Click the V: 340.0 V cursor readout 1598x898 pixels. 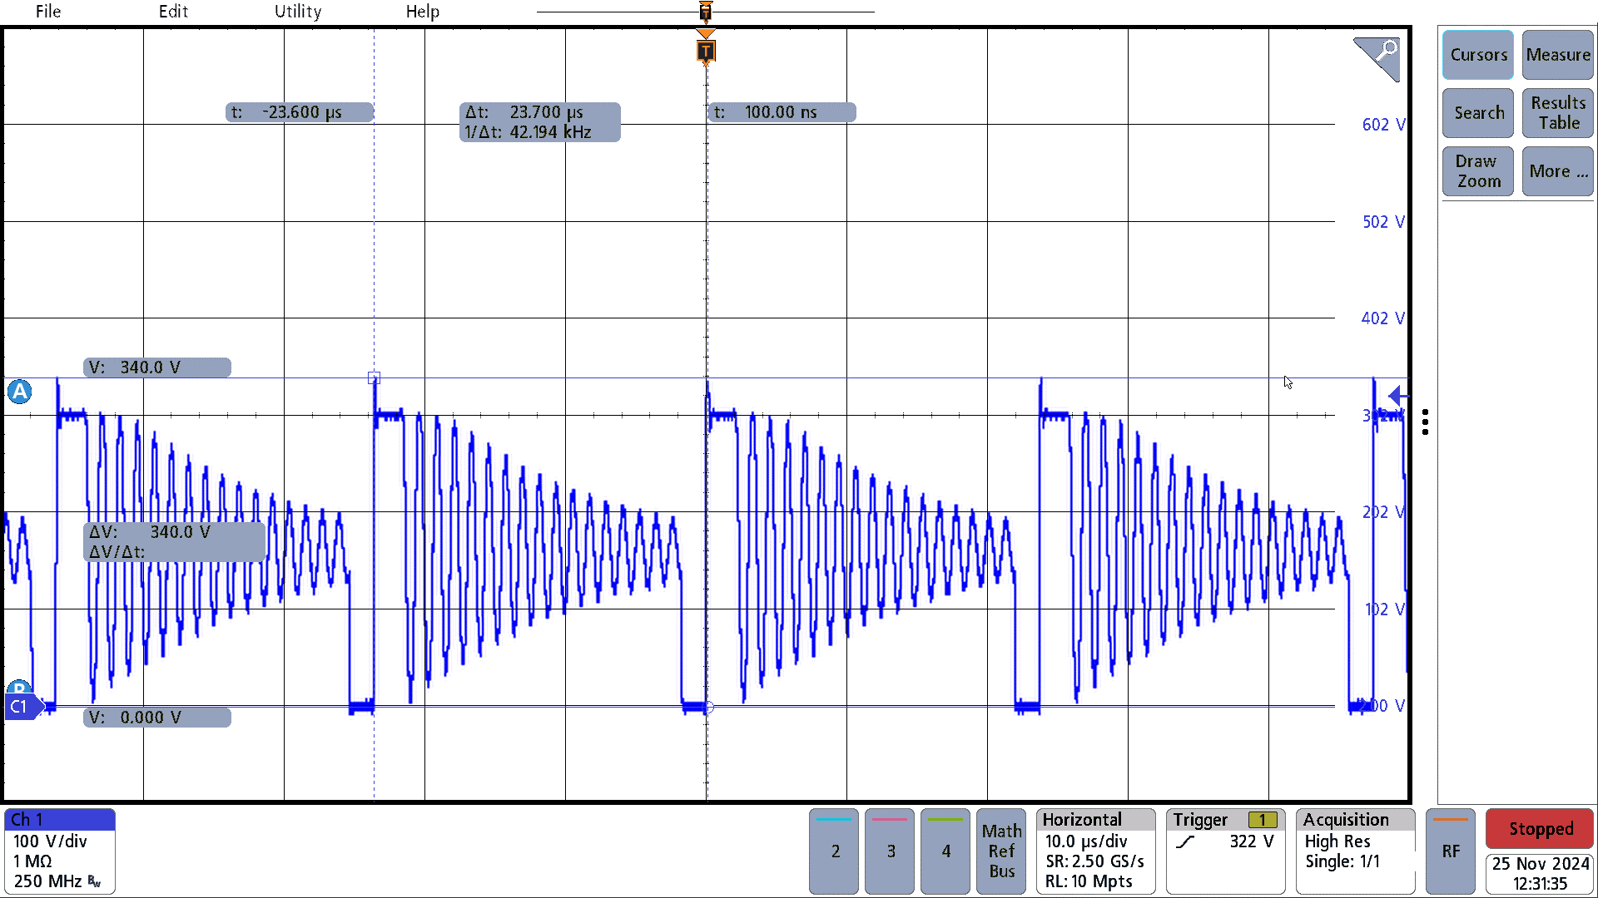point(157,368)
